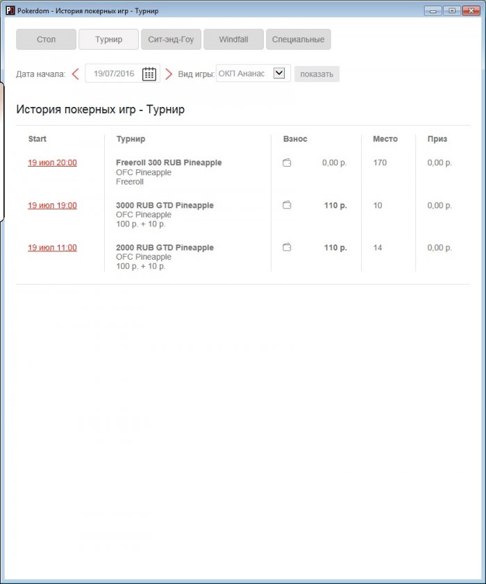Click 110 р. buy-in of 2000 RUB row
The image size is (486, 584).
point(335,248)
